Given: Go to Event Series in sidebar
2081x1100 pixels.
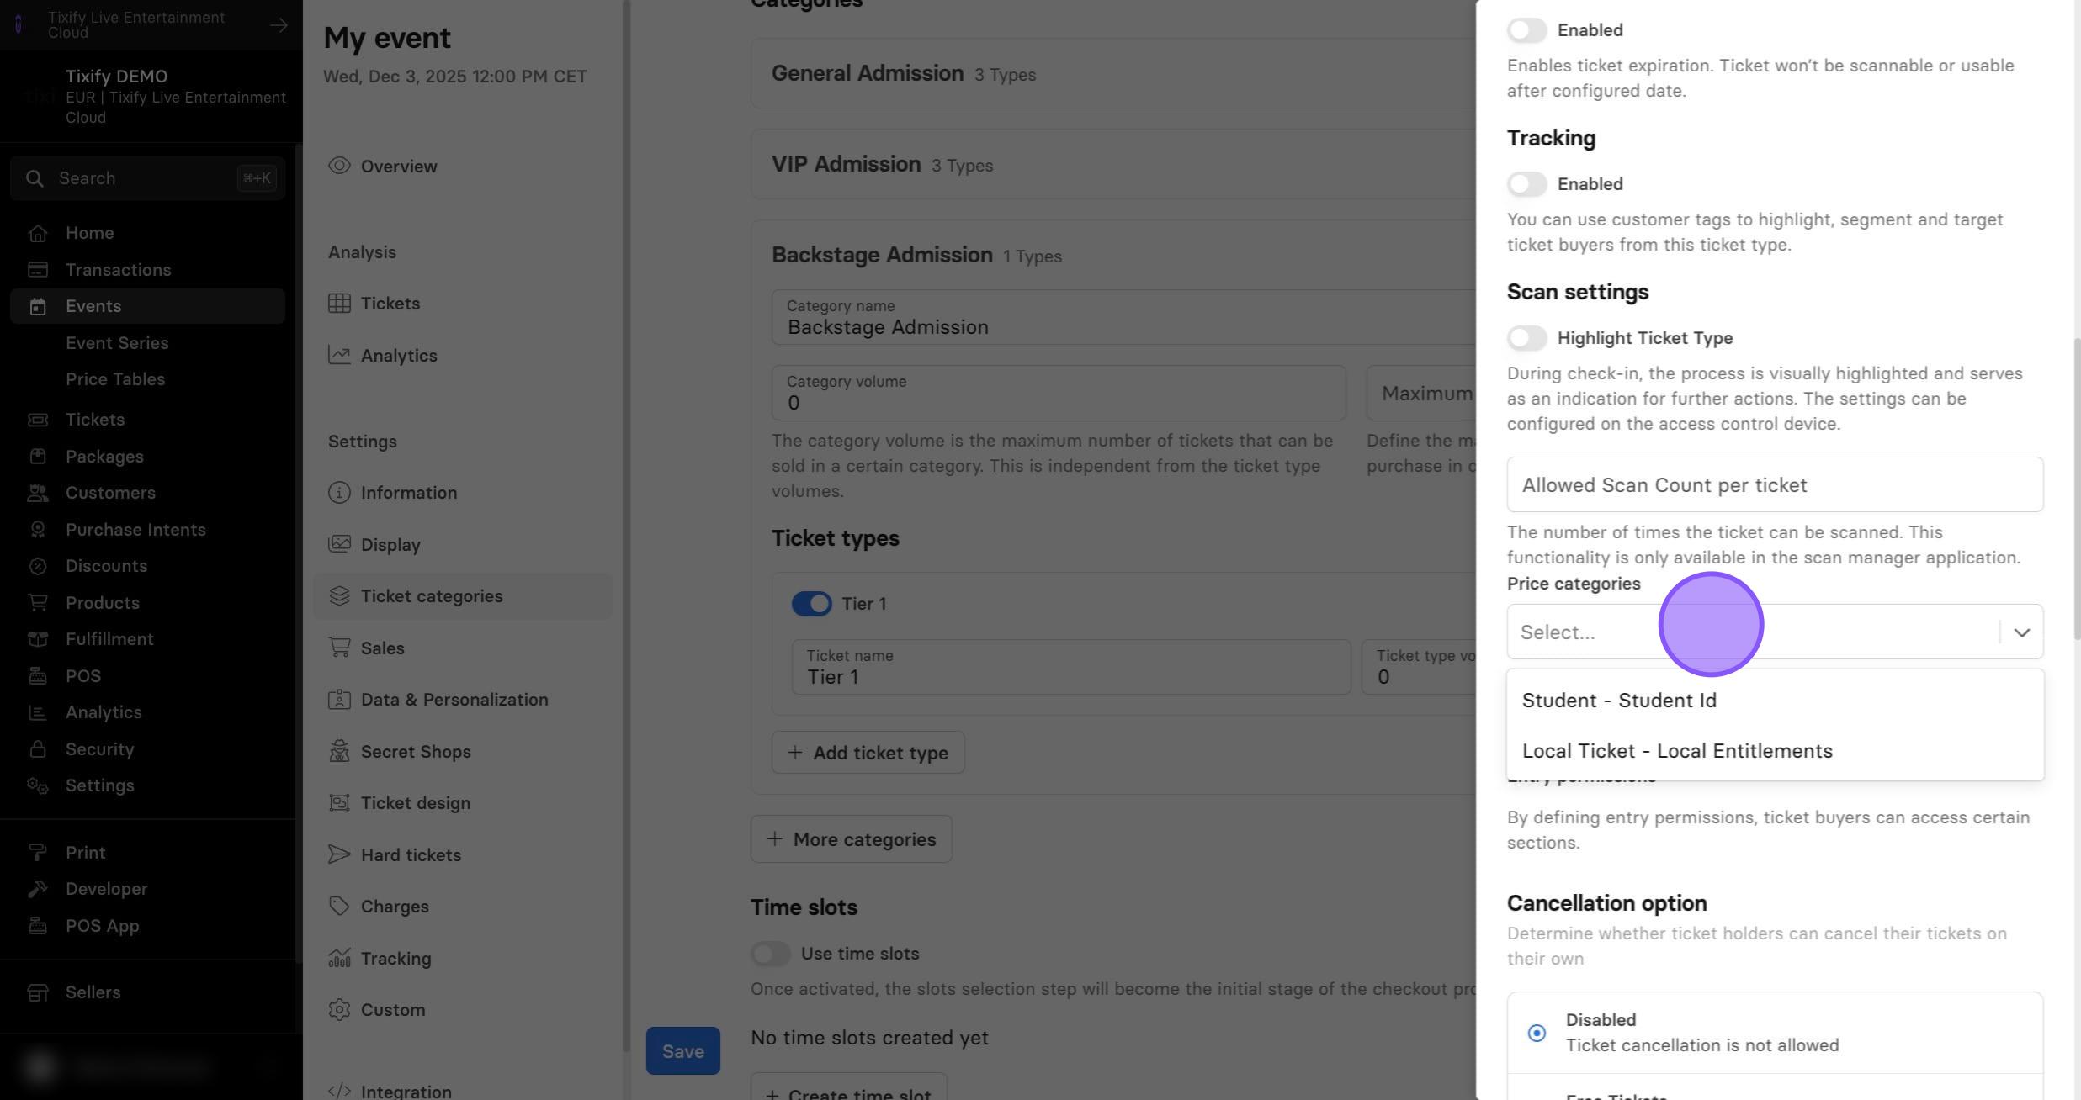Looking at the screenshot, I should click(117, 343).
